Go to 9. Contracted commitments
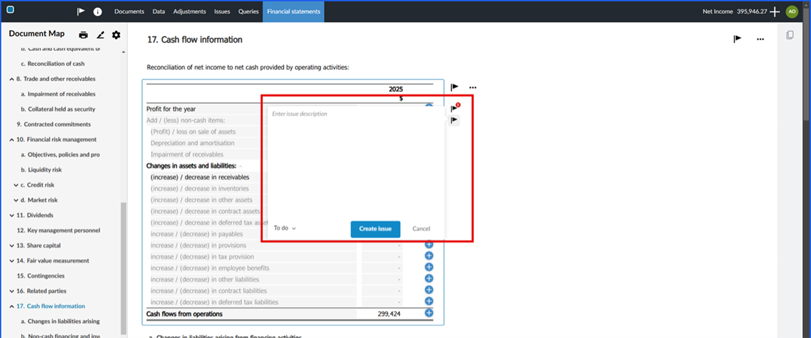The height and width of the screenshot is (338, 811). pyautogui.click(x=53, y=124)
